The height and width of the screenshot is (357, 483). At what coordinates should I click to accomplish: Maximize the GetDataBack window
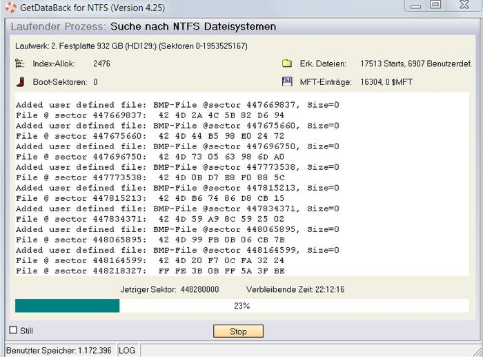435,5
